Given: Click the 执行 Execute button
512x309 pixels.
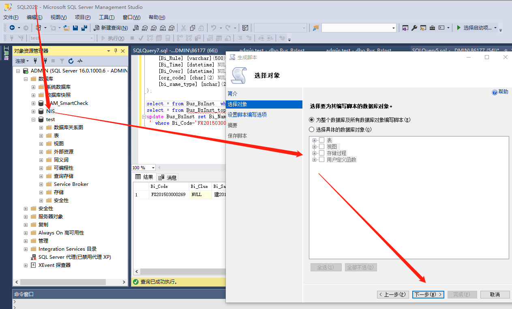Looking at the screenshot, I should click(113, 38).
